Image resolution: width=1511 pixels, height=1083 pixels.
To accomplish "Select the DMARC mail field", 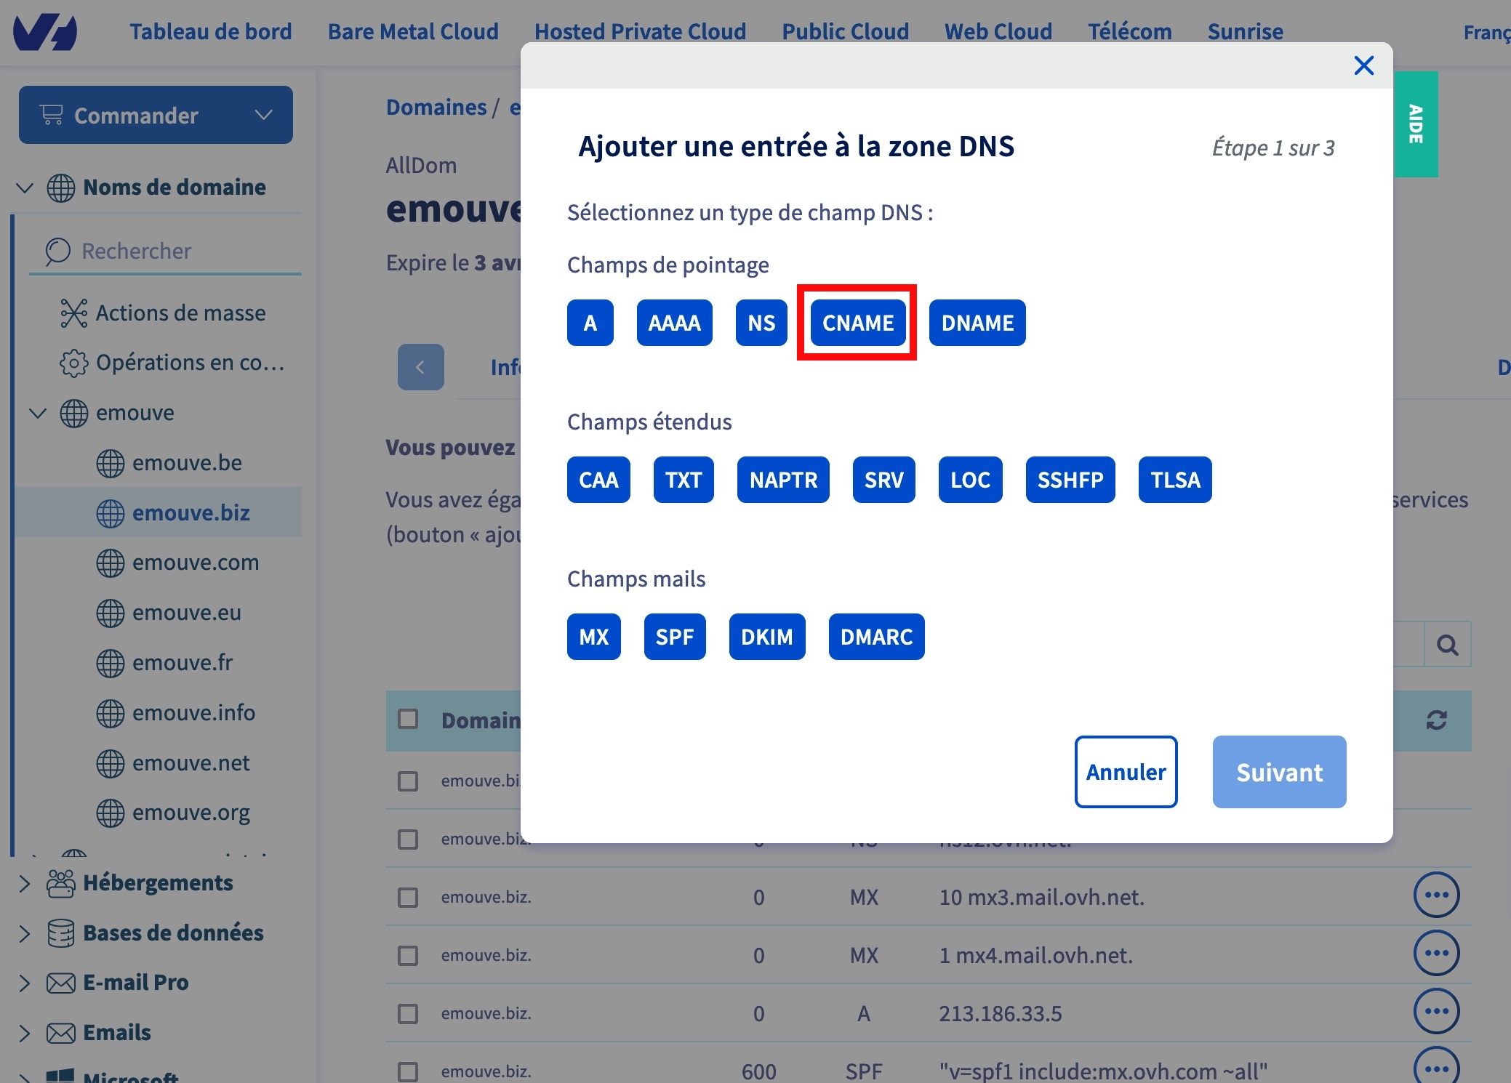I will (876, 637).
